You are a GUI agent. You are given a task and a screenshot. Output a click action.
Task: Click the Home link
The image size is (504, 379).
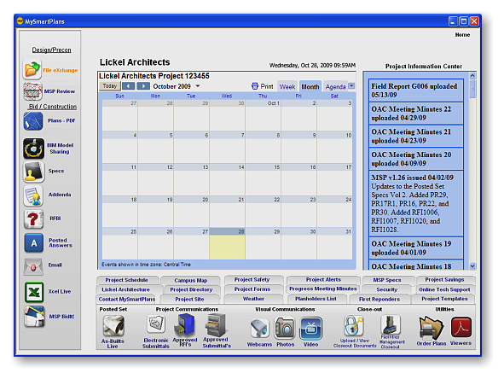(462, 35)
